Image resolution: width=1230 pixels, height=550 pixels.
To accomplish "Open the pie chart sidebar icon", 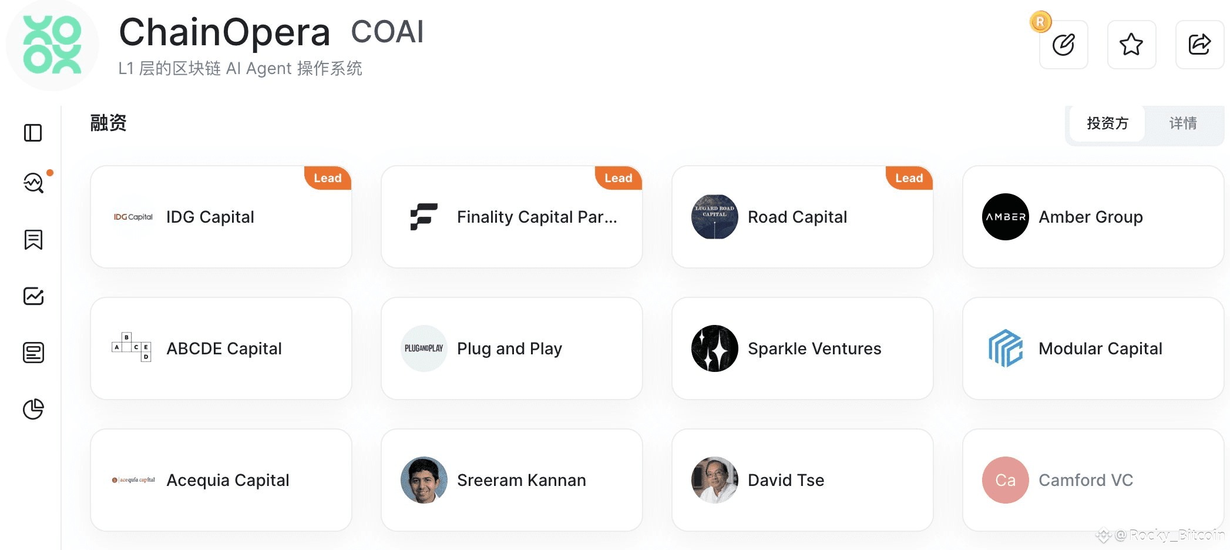I will (x=33, y=409).
